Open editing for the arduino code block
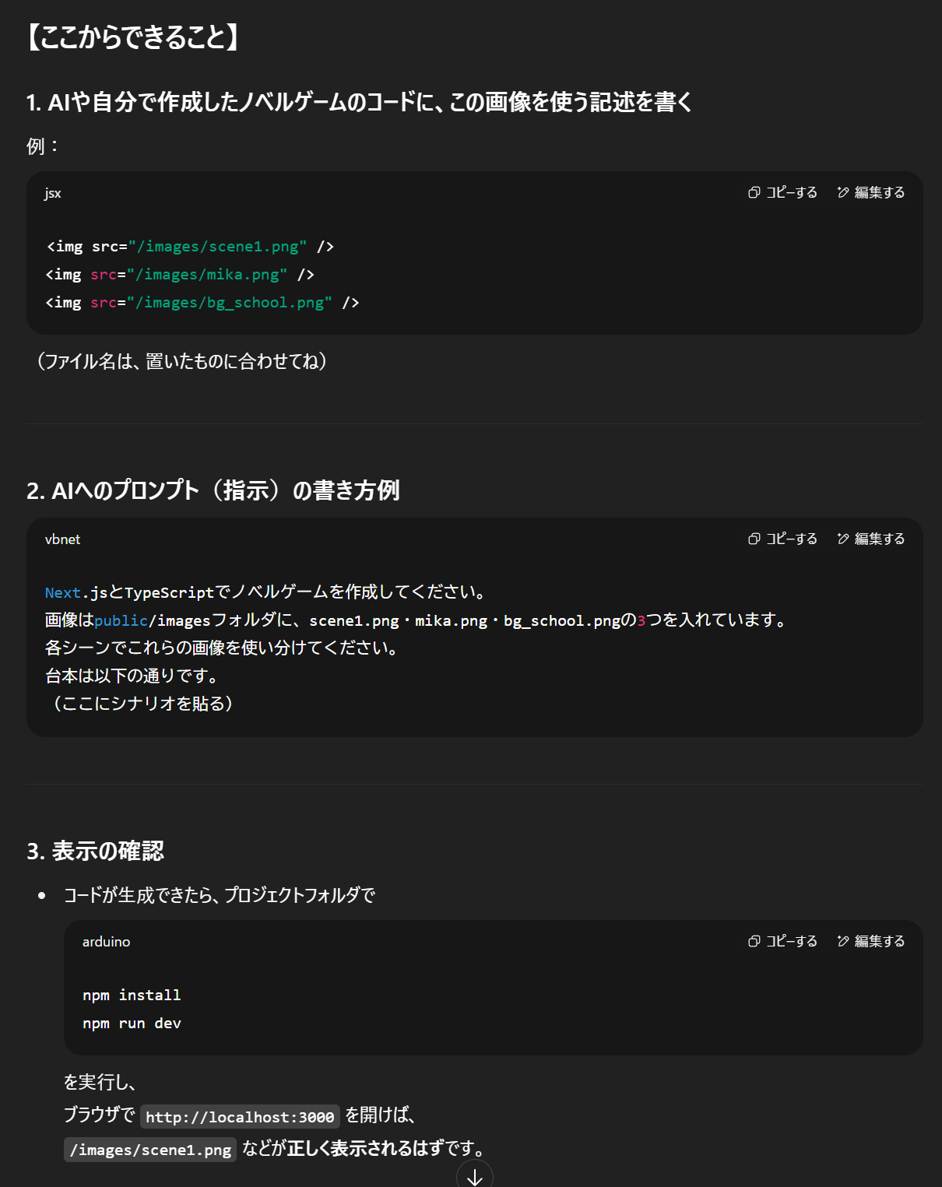 pos(870,941)
